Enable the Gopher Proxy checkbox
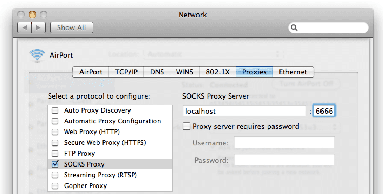Screen dimensions: 383x194 point(55,186)
